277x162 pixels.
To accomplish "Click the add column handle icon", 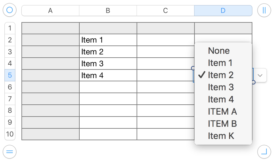I will pos(264,10).
